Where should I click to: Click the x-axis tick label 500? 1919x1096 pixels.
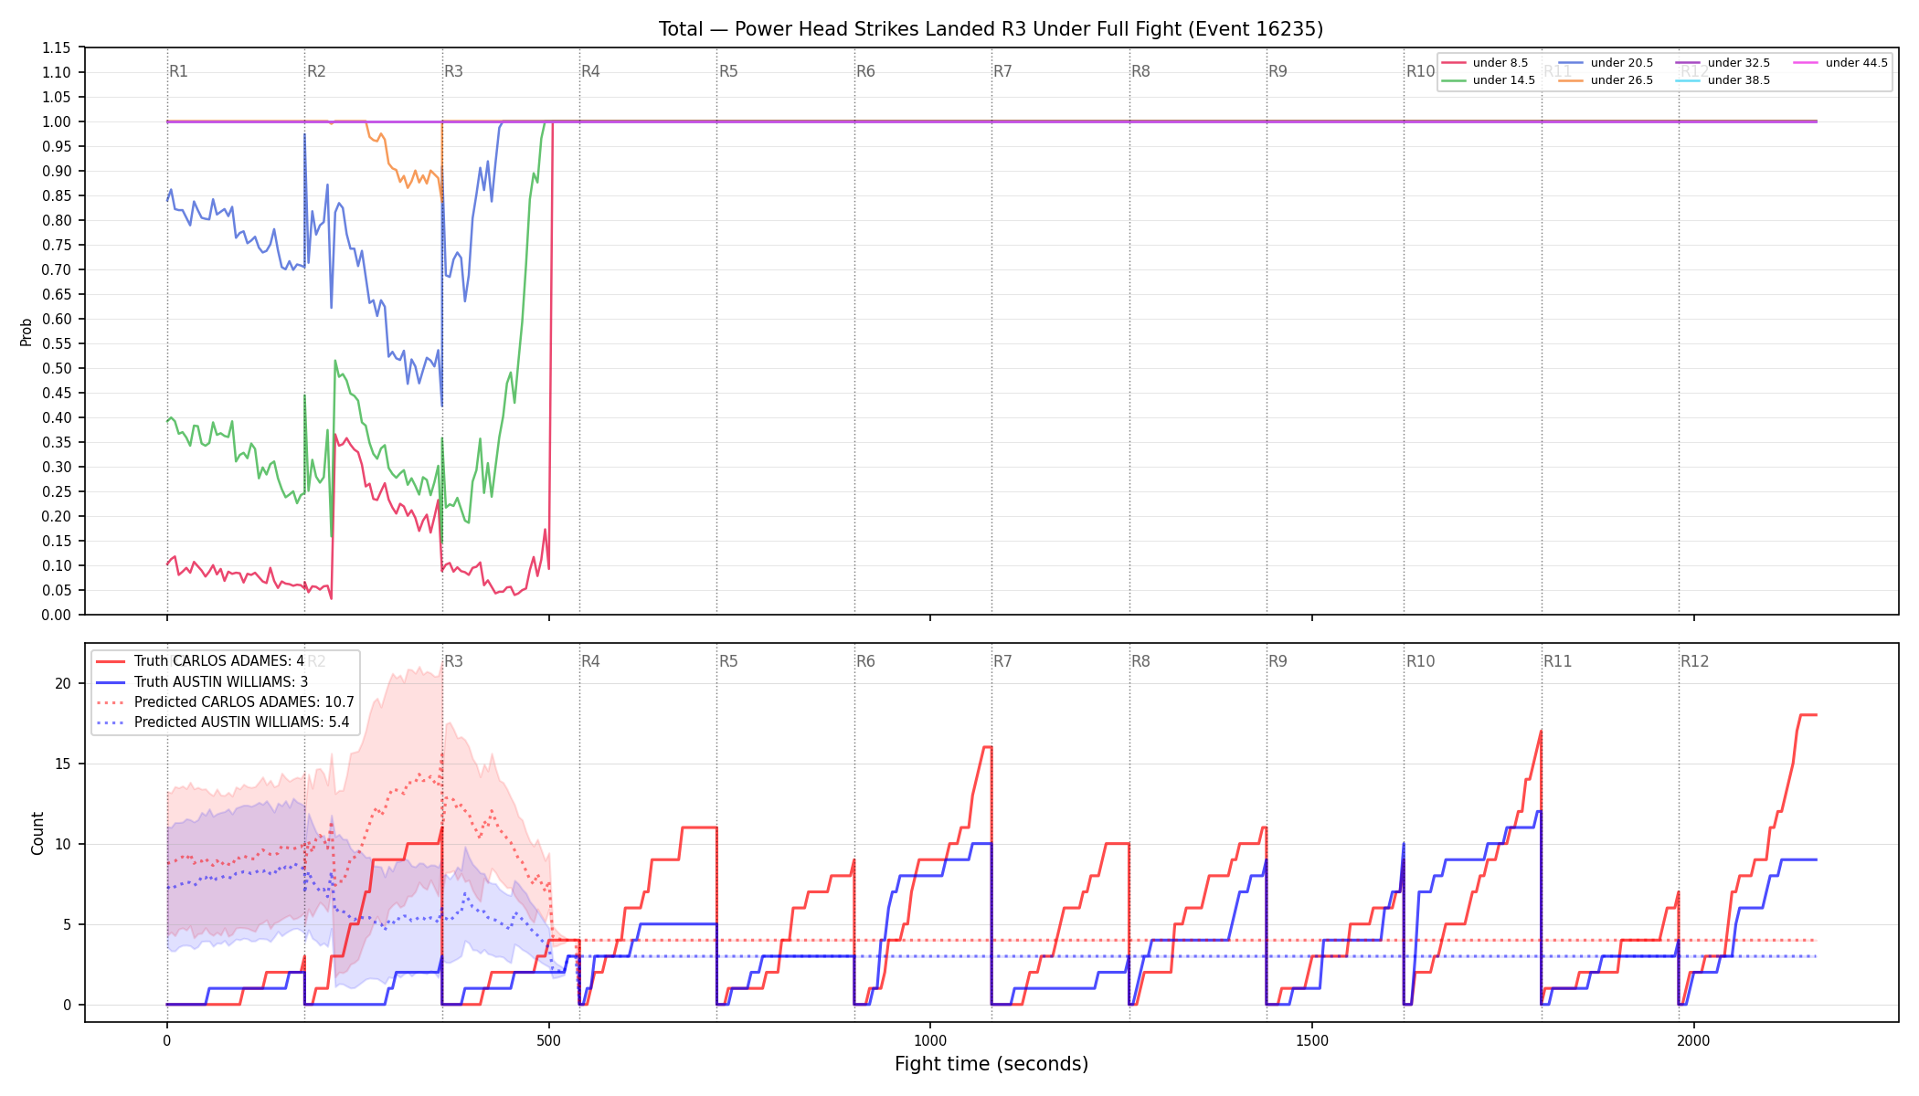coord(548,1040)
